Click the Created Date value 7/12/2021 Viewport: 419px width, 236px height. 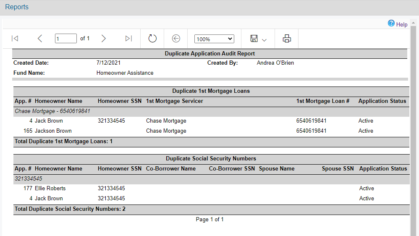(108, 63)
